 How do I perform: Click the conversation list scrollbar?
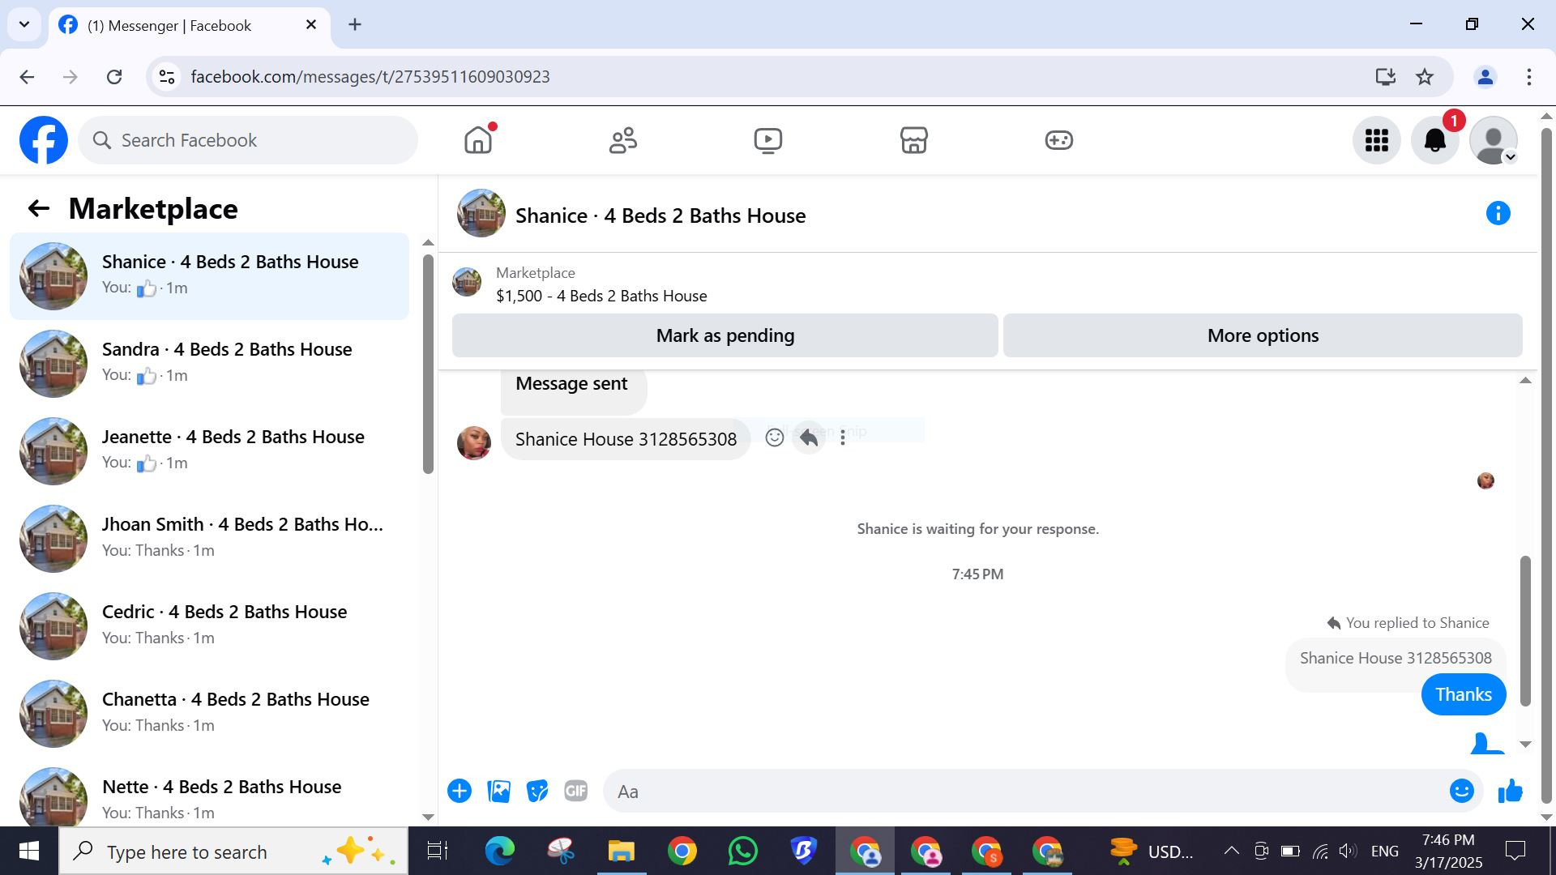[428, 365]
